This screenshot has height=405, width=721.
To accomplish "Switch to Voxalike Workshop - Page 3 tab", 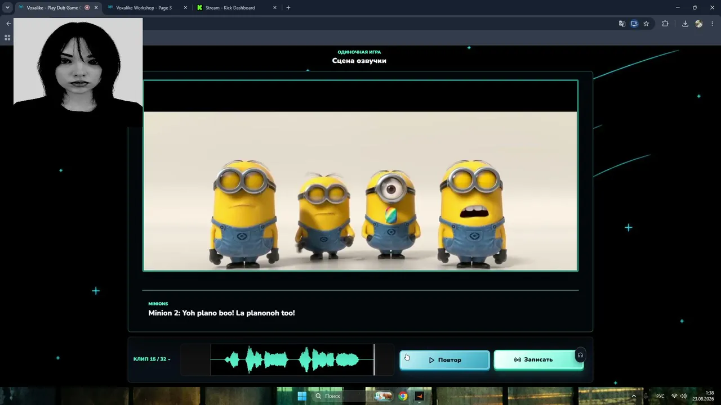I will tap(145, 8).
